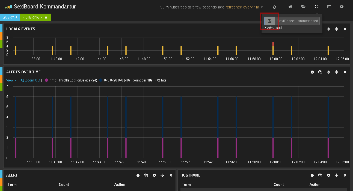
Task: Click the SexiBoard logo icon
Action: pos(8,7)
